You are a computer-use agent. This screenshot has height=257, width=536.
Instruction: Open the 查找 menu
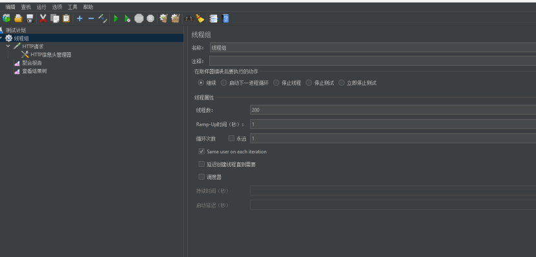tap(26, 7)
